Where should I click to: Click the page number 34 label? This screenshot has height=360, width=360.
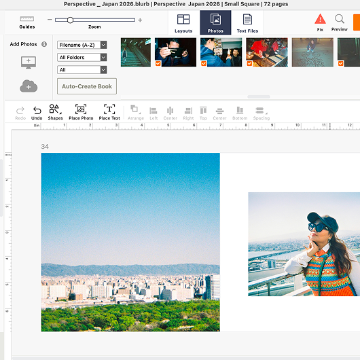[x=45, y=147]
